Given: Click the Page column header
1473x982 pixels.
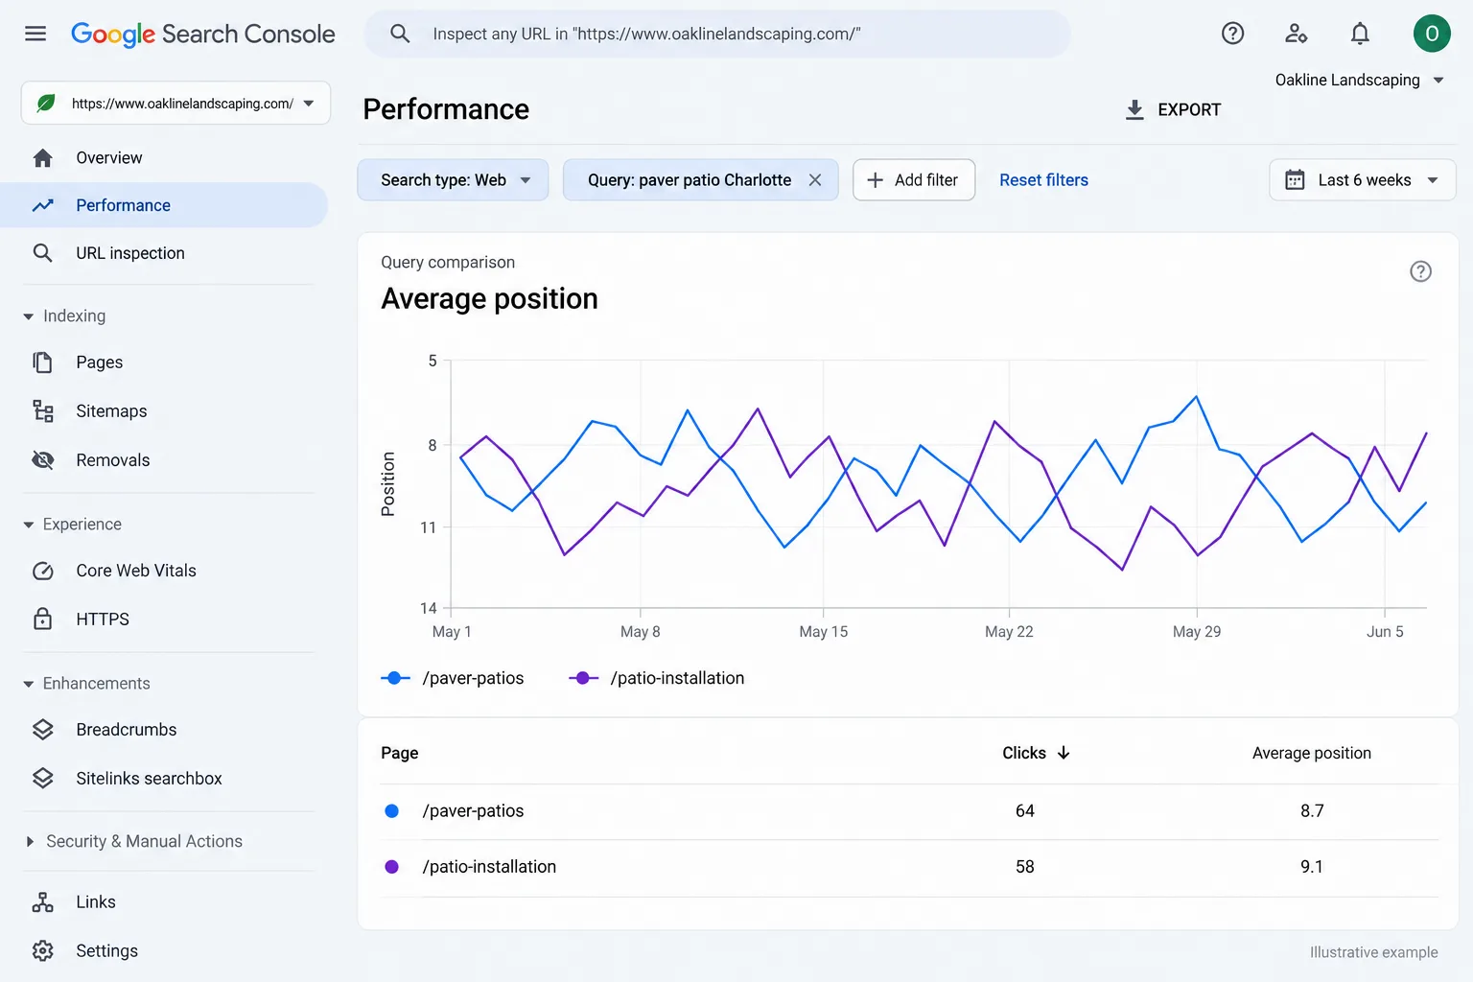Looking at the screenshot, I should [x=399, y=753].
